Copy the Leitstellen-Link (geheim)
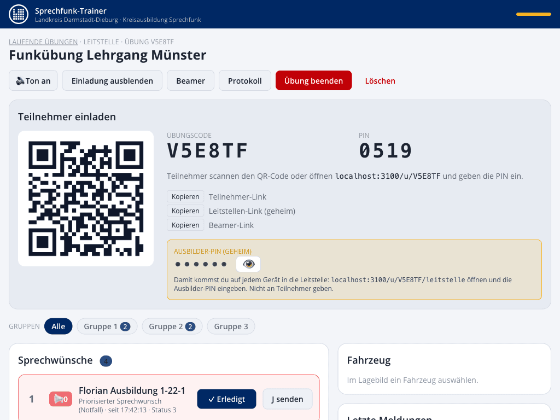560x420 pixels. coord(185,211)
